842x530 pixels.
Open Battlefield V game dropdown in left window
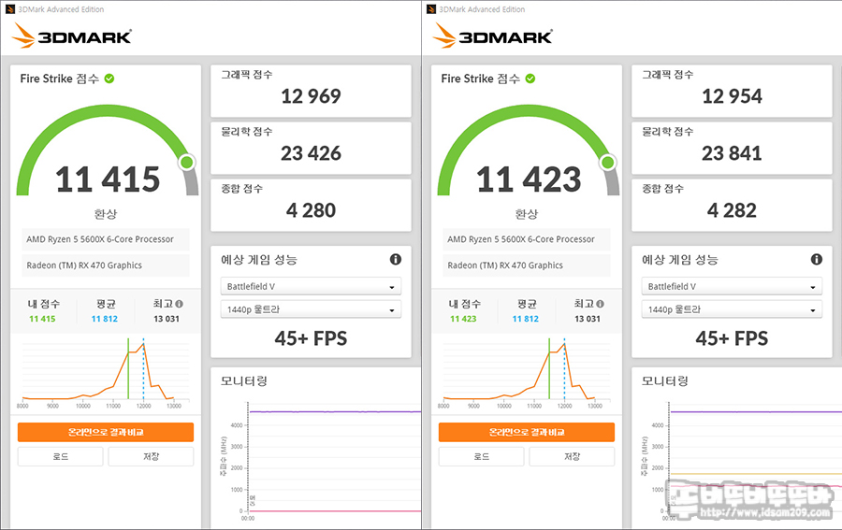[311, 286]
